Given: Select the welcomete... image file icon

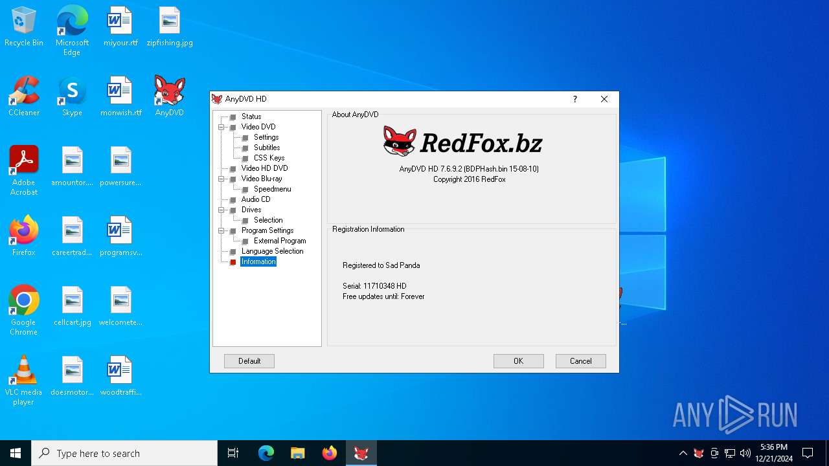Looking at the screenshot, I should (x=120, y=307).
